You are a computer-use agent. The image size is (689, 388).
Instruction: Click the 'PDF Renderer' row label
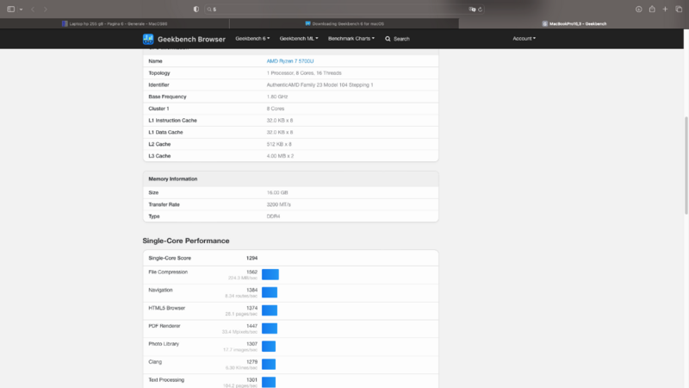click(164, 326)
